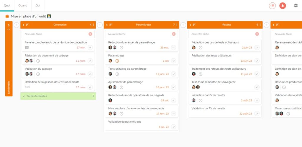Image resolution: width=302 pixels, height=147 pixels.
Task: Click due date 23 juin 23
Action: [x=246, y=61]
